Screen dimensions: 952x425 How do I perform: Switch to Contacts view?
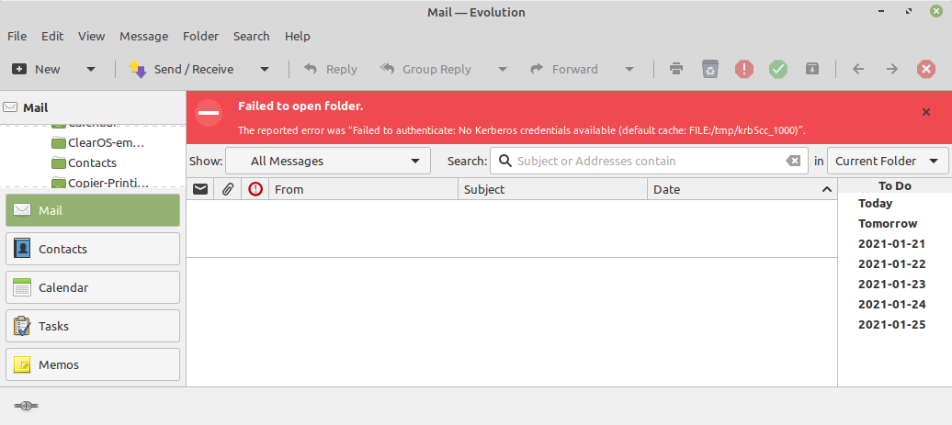coord(93,249)
